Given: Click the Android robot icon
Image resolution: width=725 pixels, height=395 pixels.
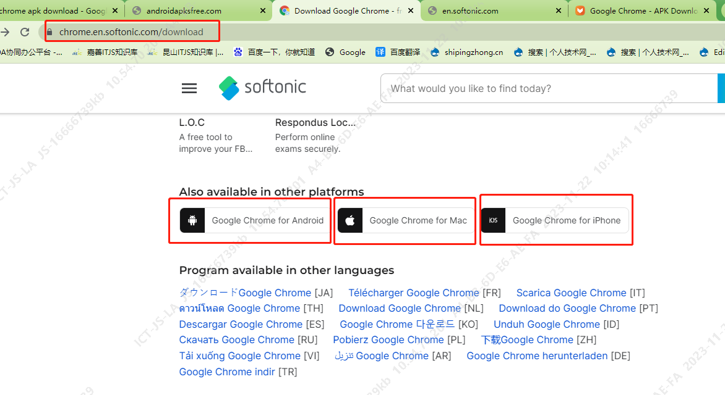Looking at the screenshot, I should click(x=192, y=220).
